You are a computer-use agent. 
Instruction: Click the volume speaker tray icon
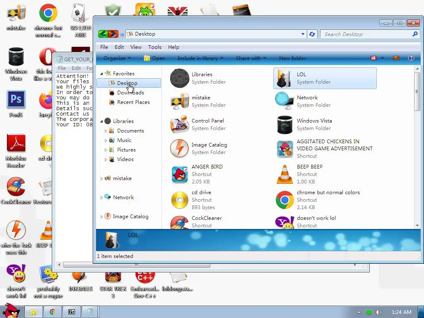pos(379,312)
